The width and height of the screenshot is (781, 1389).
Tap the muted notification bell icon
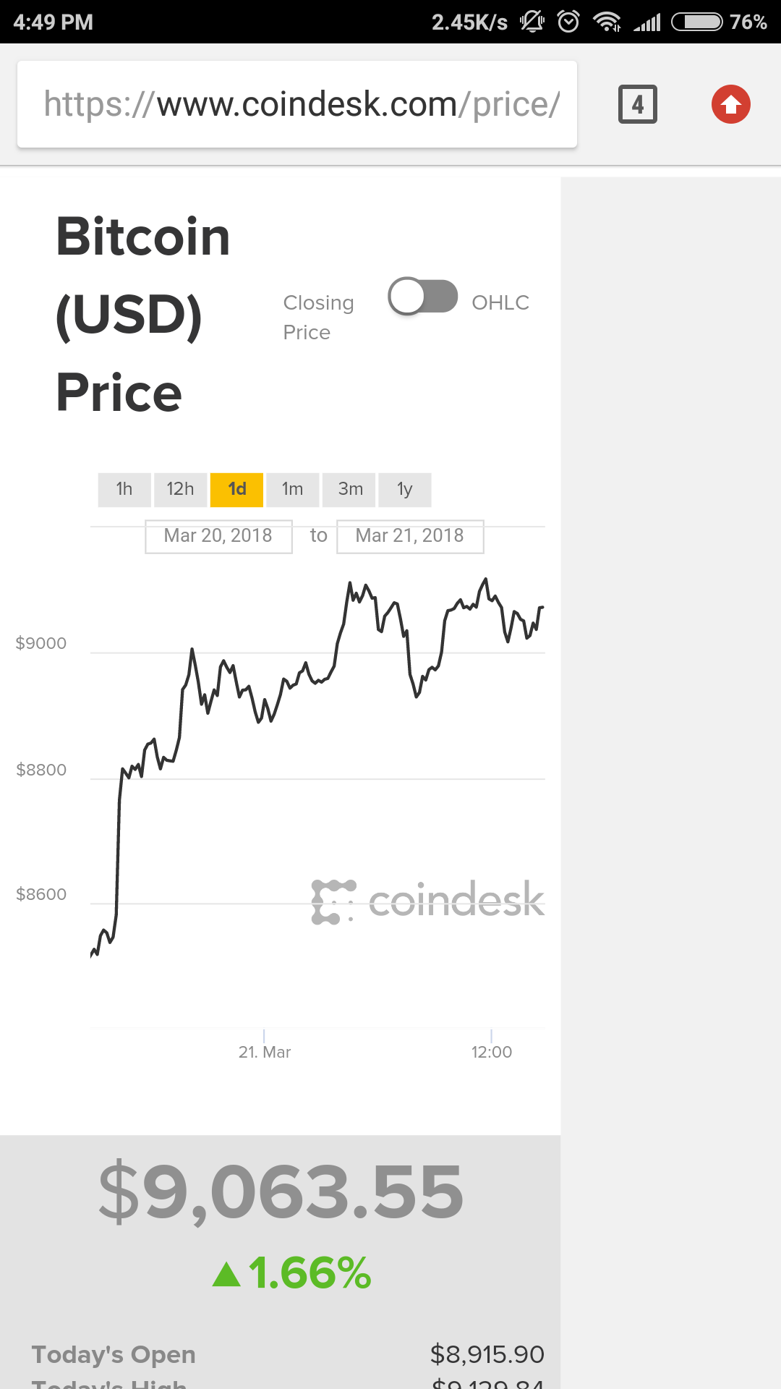pyautogui.click(x=532, y=22)
